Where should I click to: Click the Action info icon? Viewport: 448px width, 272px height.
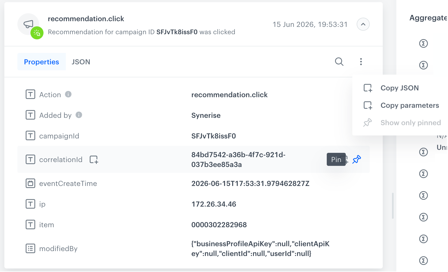[68, 94]
